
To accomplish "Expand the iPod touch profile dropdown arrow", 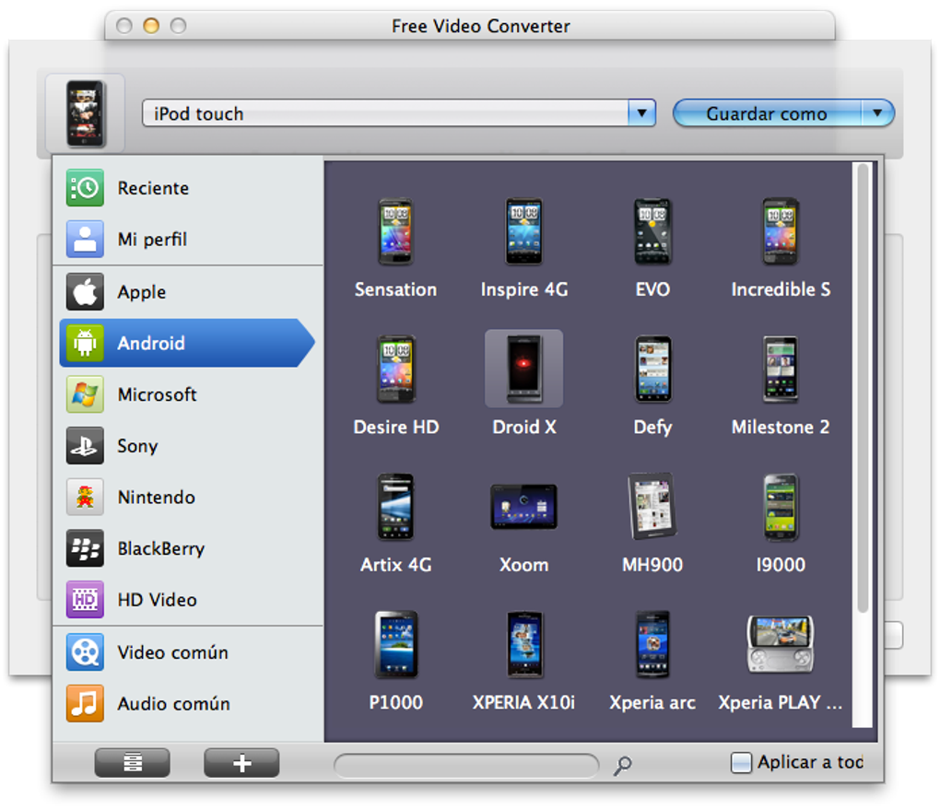I will click(x=642, y=112).
